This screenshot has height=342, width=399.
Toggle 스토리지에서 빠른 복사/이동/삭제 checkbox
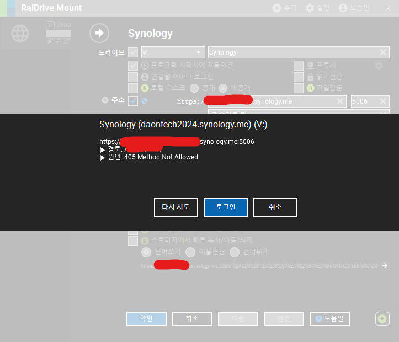point(133,241)
